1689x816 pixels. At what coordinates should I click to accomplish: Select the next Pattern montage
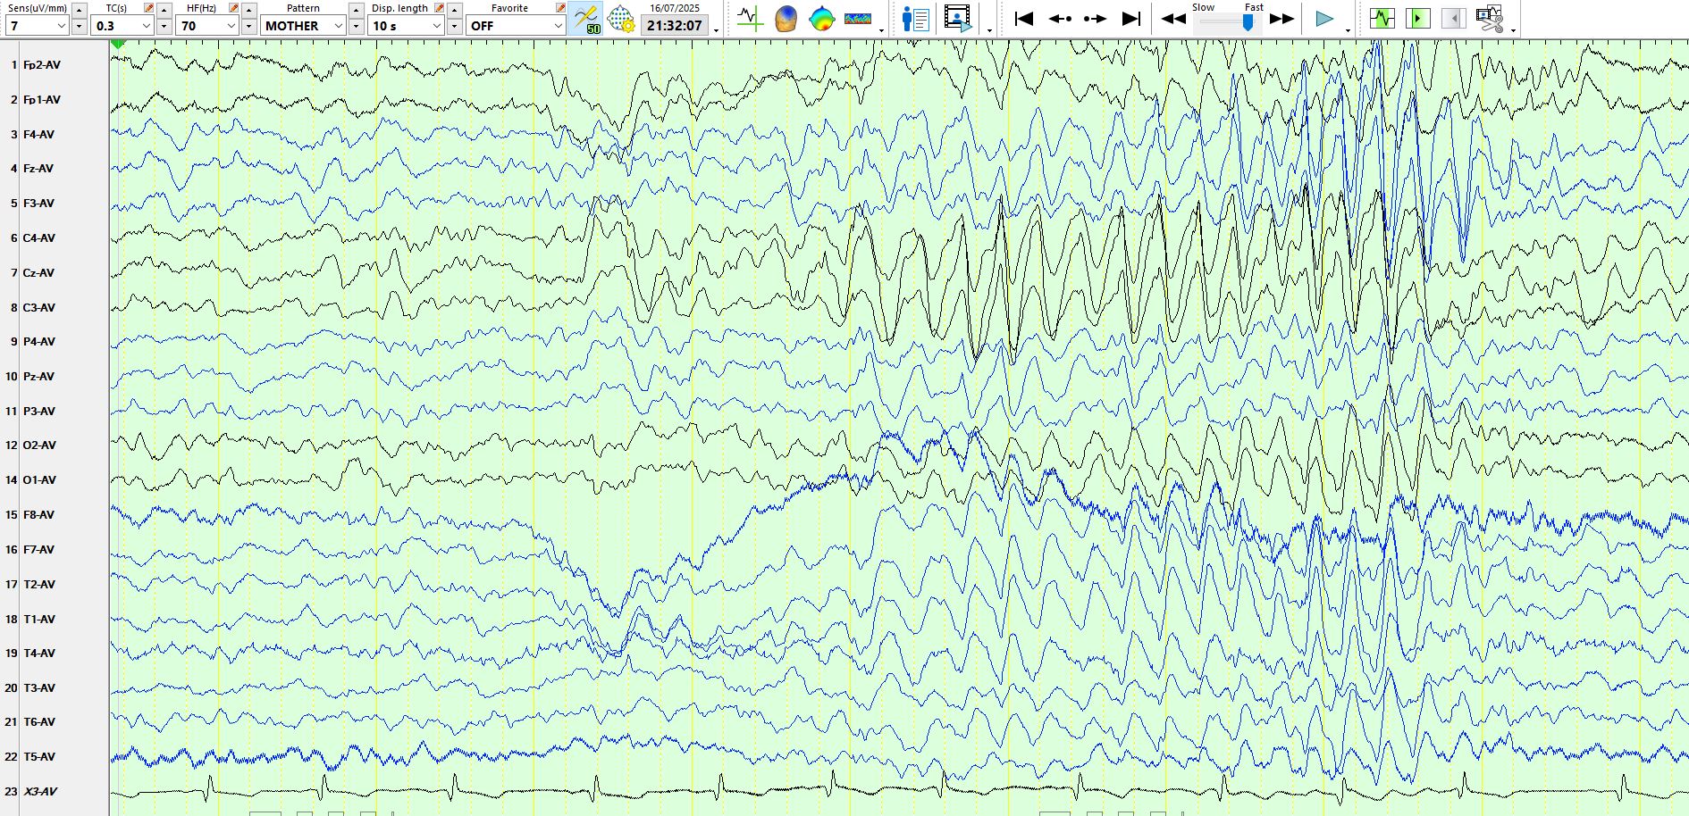click(357, 27)
